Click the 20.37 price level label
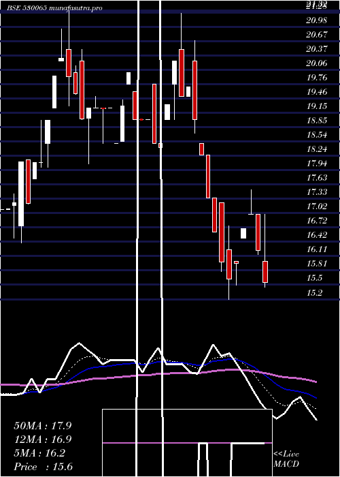 tap(317, 49)
